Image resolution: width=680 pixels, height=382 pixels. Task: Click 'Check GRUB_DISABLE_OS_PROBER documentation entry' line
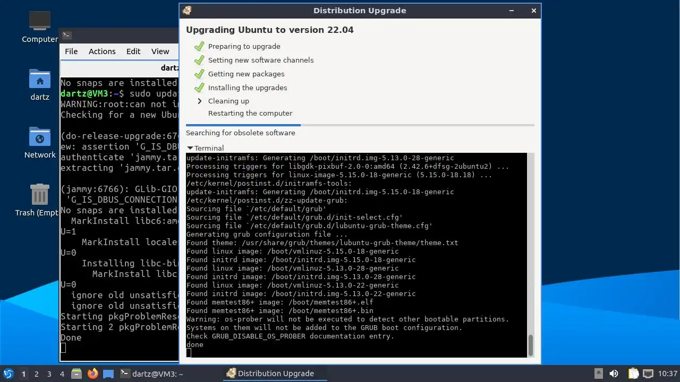tap(290, 336)
